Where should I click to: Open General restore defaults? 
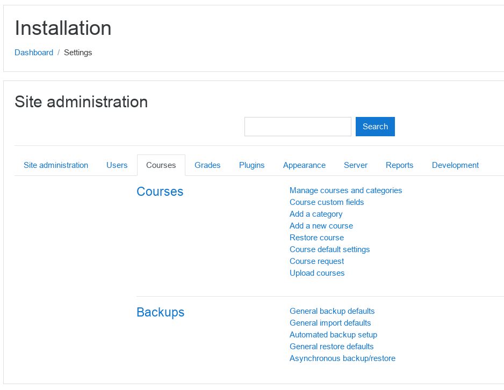[332, 347]
